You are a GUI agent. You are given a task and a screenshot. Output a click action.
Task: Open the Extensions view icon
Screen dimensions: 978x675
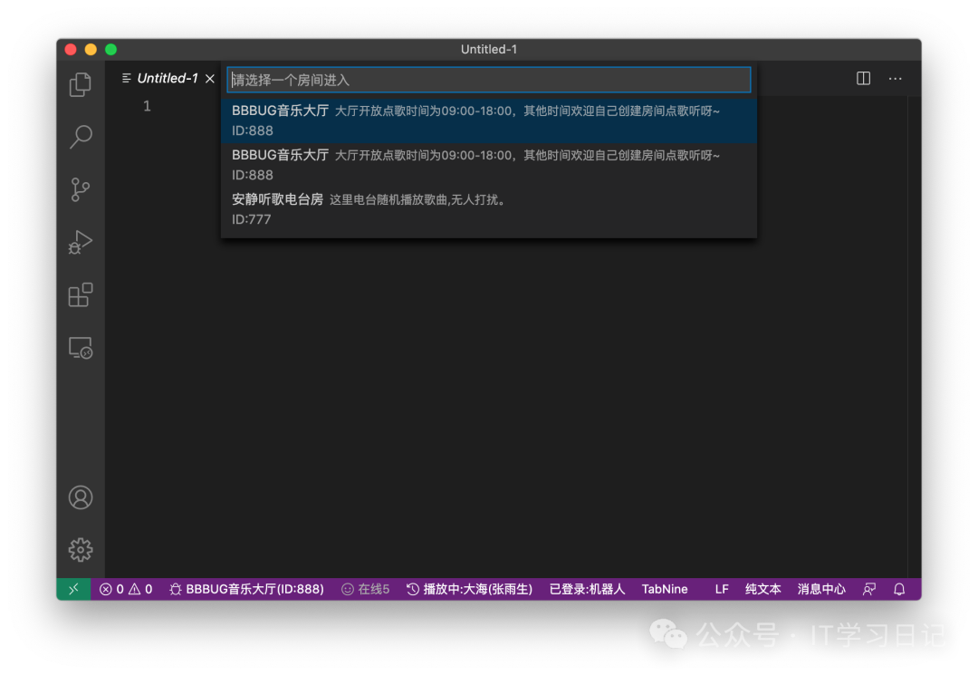81,295
